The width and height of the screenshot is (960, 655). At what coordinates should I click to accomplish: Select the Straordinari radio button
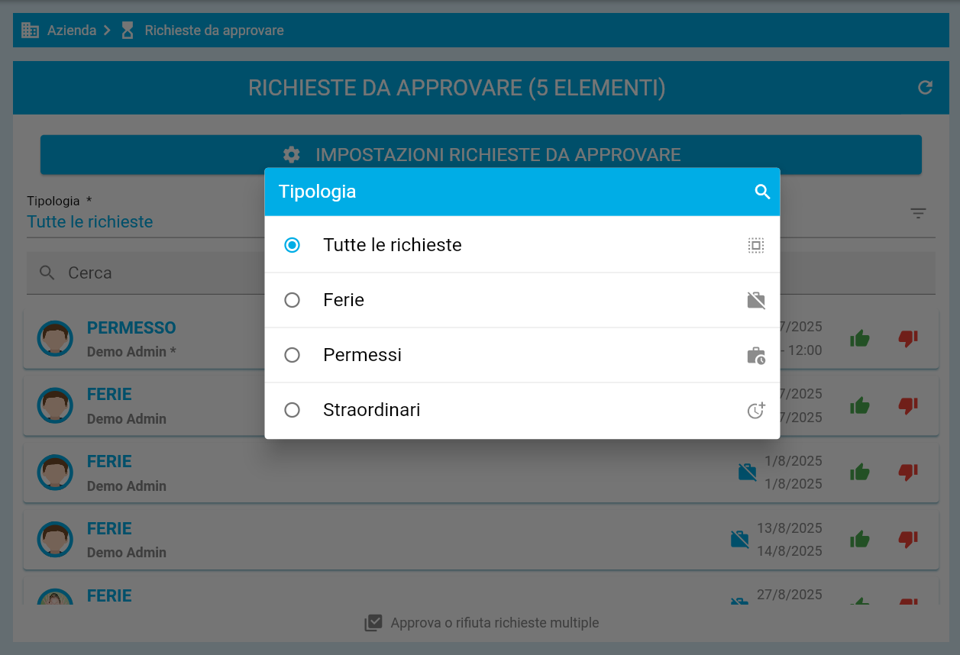tap(292, 410)
